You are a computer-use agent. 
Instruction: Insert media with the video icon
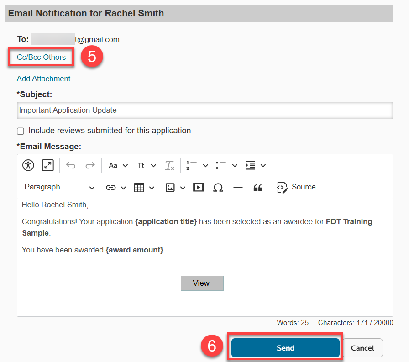(x=199, y=187)
